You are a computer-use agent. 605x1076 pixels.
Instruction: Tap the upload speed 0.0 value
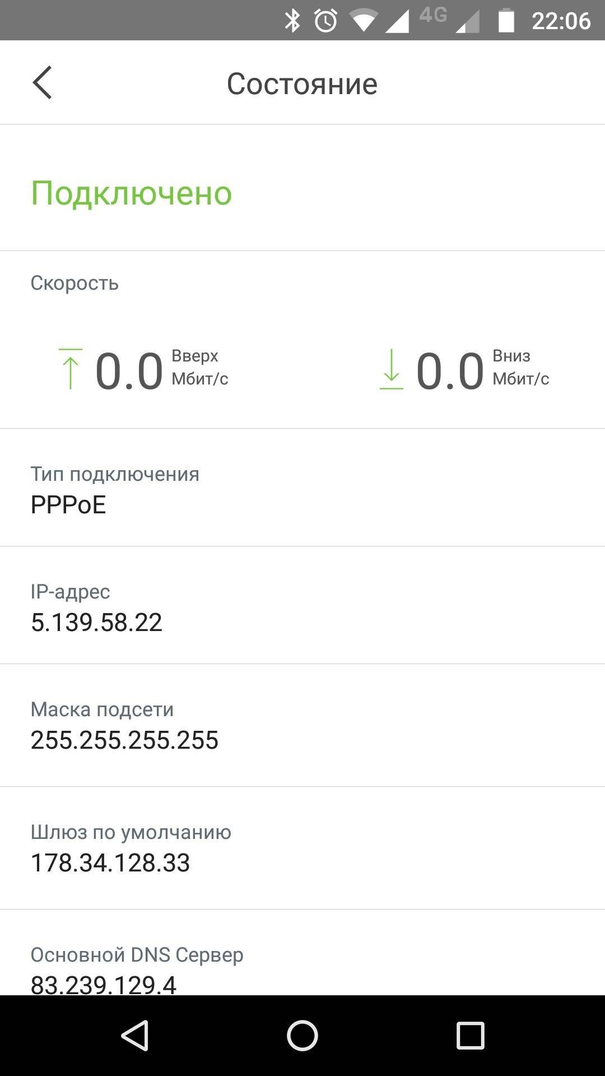pyautogui.click(x=129, y=371)
